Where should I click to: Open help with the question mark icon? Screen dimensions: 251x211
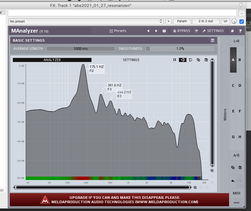pyautogui.click(x=240, y=31)
